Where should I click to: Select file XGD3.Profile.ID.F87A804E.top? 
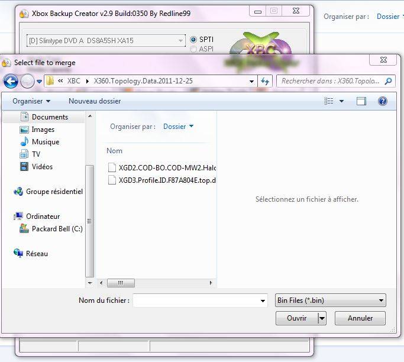[167, 180]
